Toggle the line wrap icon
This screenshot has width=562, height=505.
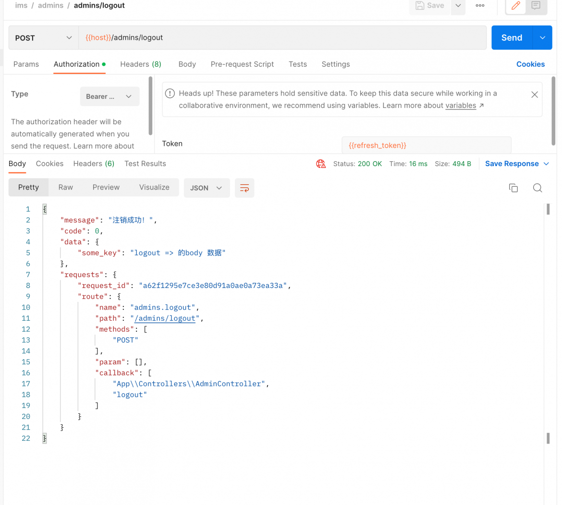click(x=244, y=188)
